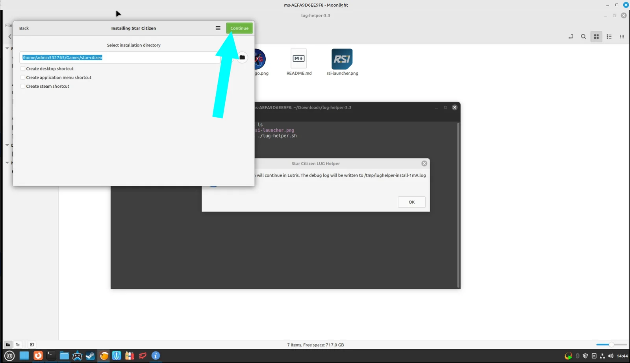The height and width of the screenshot is (363, 630).
Task: Browse for installation folder with folder icon
Action: click(x=242, y=57)
